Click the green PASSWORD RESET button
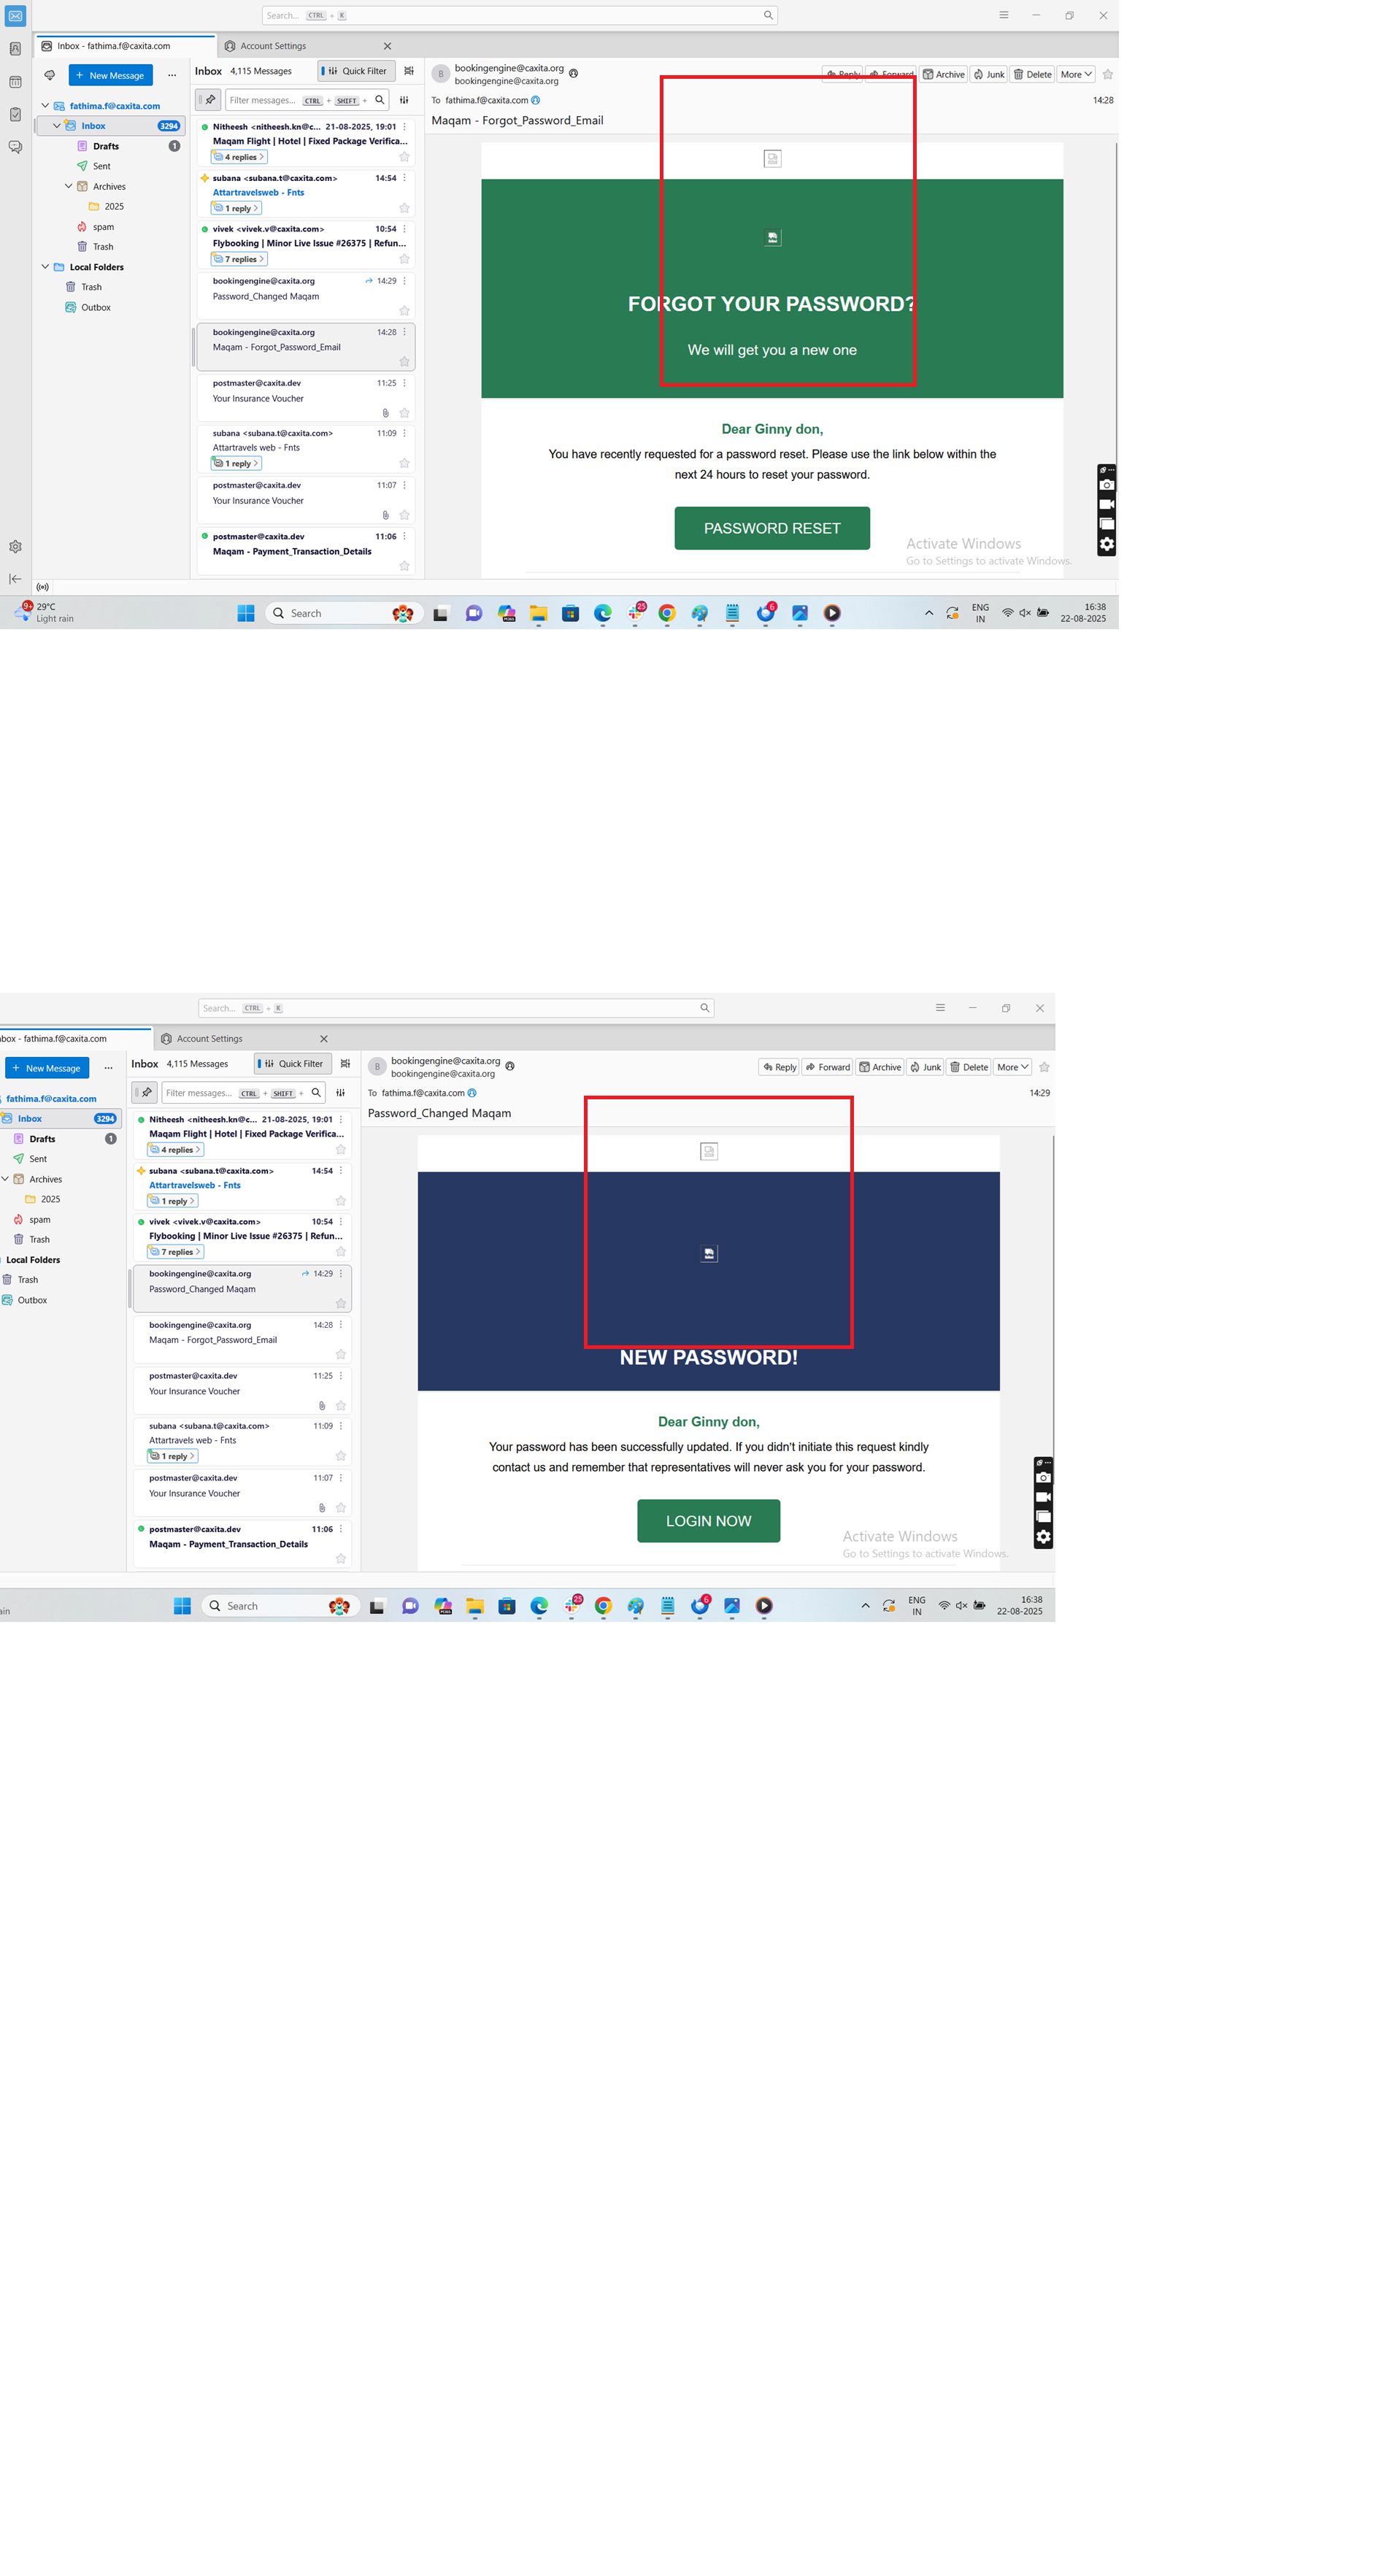The width and height of the screenshot is (1378, 2576). (771, 528)
